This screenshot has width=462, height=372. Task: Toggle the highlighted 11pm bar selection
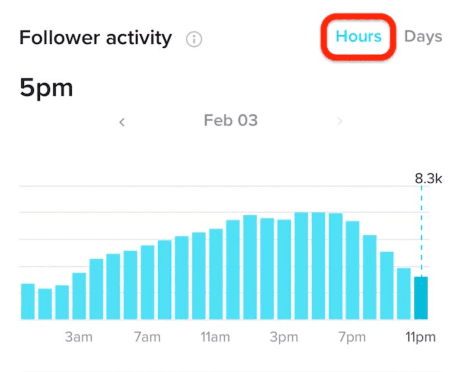pyautogui.click(x=420, y=298)
